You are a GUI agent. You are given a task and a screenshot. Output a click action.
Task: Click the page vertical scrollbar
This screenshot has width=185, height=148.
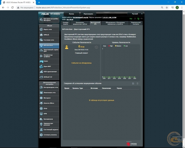184,76
